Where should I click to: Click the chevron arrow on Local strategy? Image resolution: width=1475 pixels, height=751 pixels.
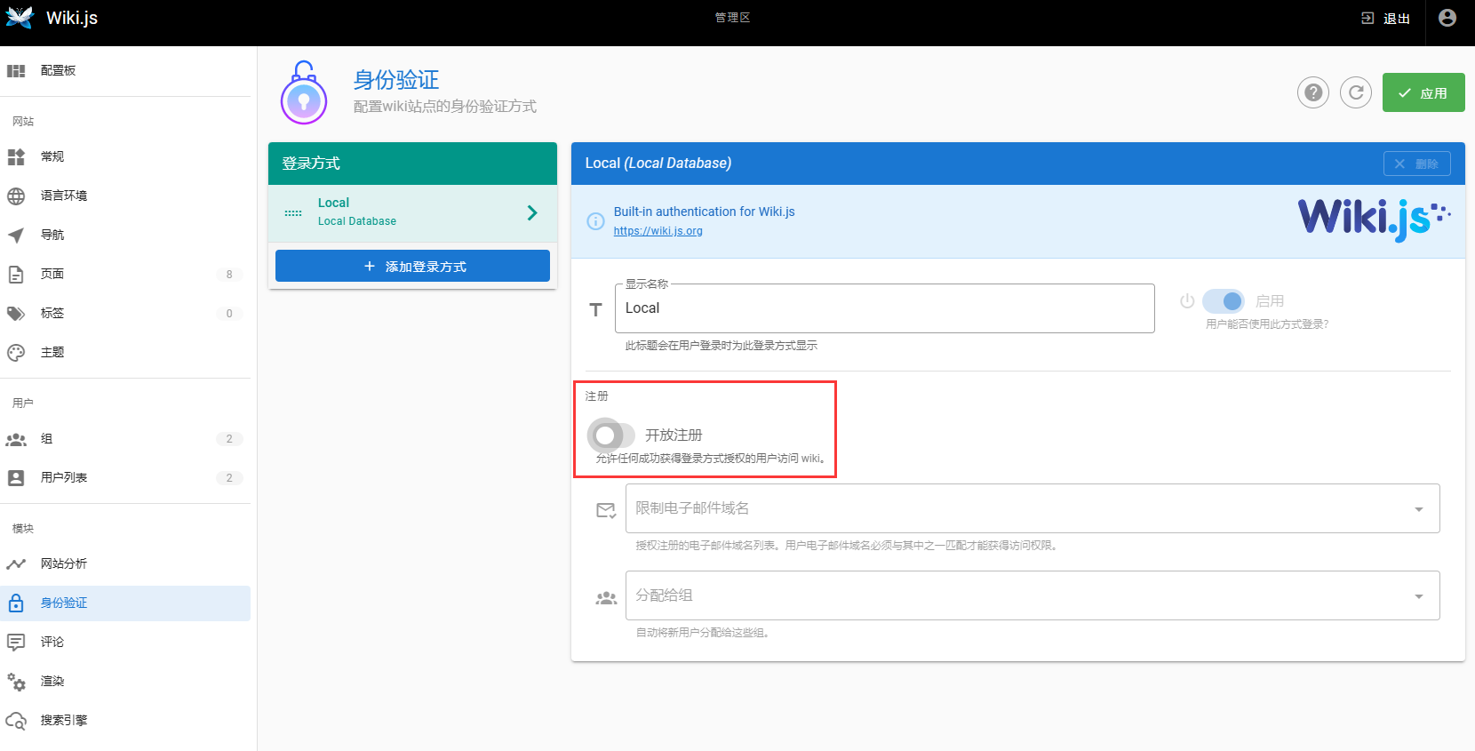pos(532,212)
